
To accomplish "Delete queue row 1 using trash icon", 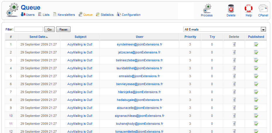I will coord(234,44).
